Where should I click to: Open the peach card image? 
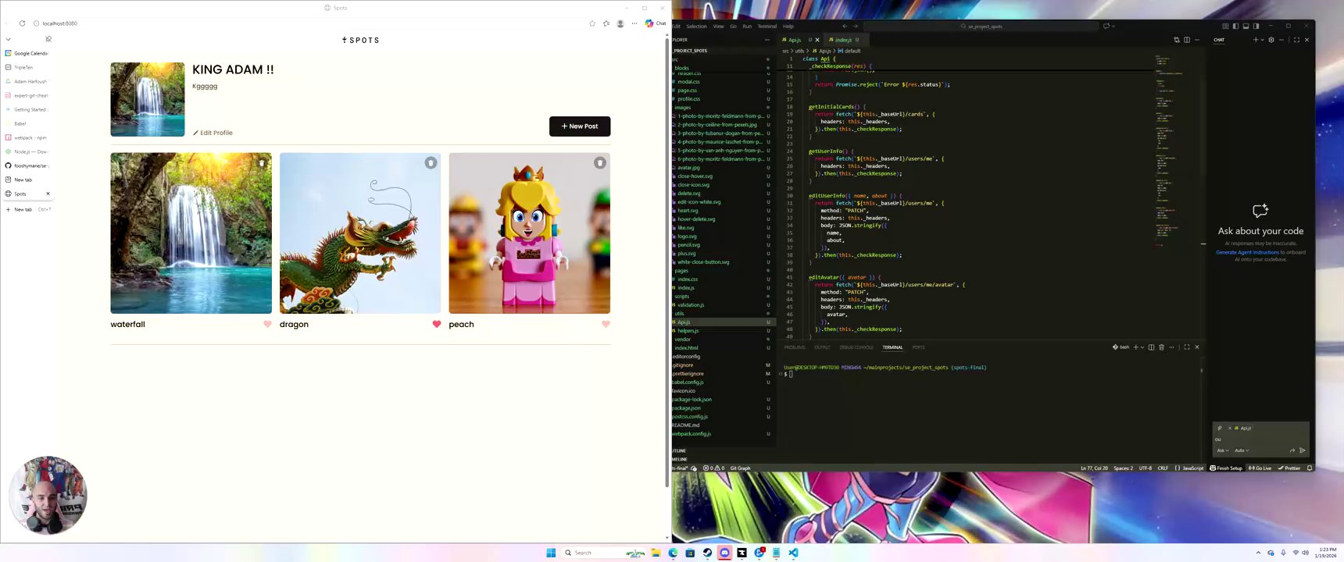pyautogui.click(x=529, y=233)
